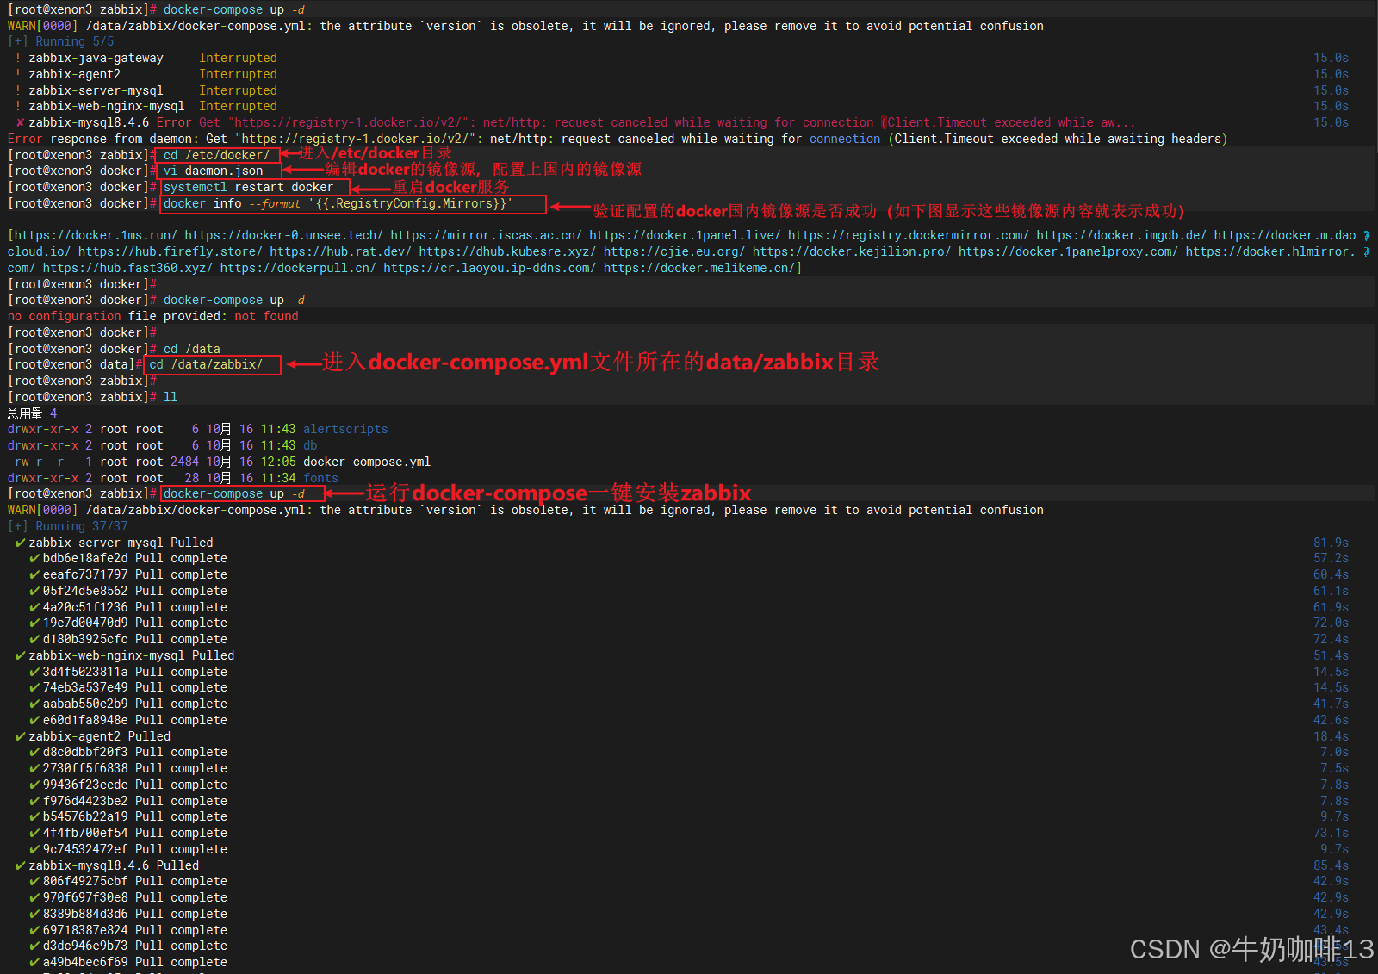The width and height of the screenshot is (1378, 974).
Task: Open the https://cr.laoyou.ip-ddns.com/ URL
Action: click(x=489, y=268)
